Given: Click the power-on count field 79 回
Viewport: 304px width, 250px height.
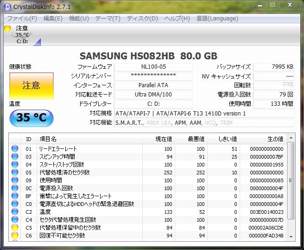Looking at the screenshot, I should pyautogui.click(x=274, y=95).
